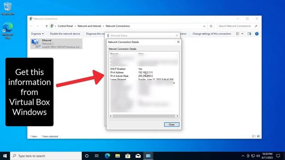Go up one level with the up arrow
This screenshot has height=160, width=285.
(47, 26)
